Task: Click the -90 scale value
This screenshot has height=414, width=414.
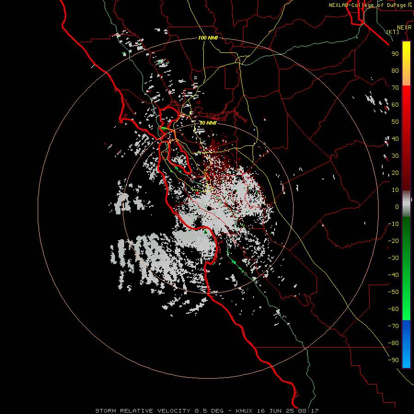Action: 393,360
